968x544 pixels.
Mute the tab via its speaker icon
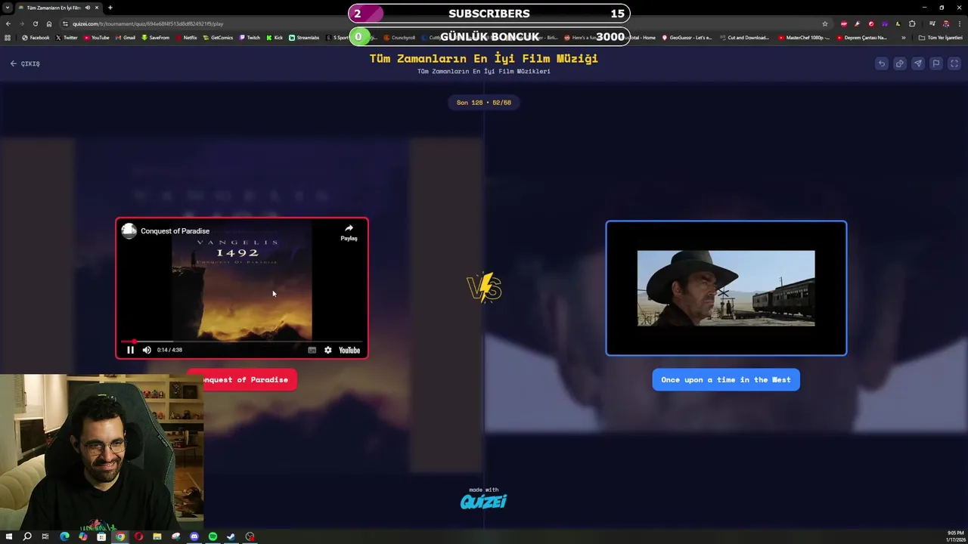88,8
